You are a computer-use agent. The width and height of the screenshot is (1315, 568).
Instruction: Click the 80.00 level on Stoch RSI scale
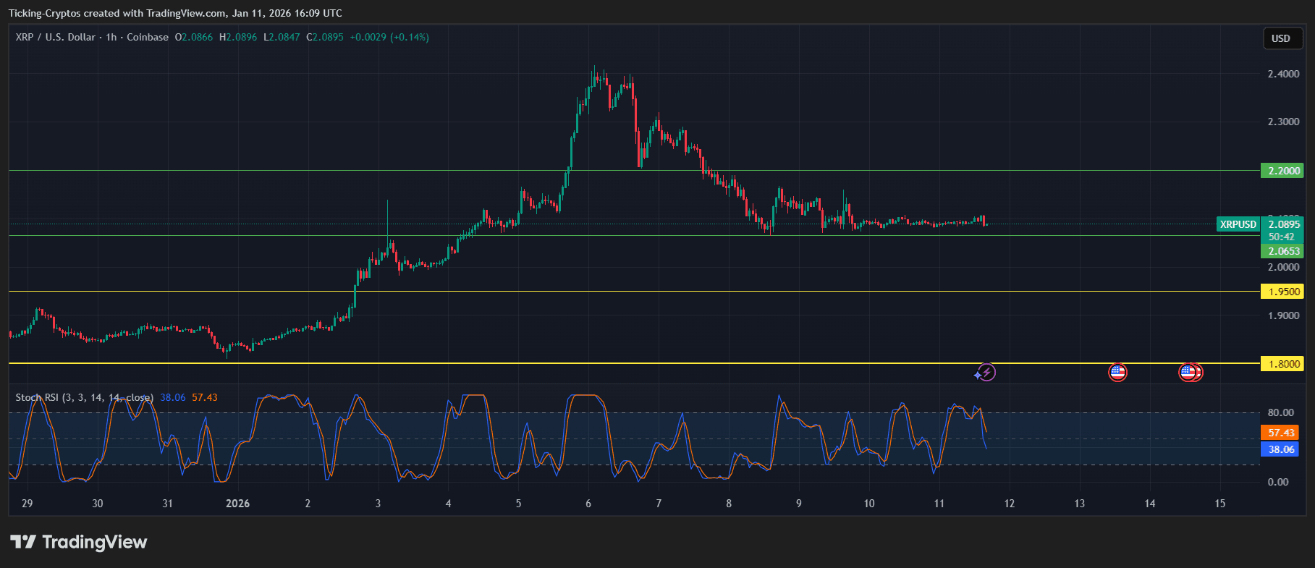[x=1280, y=412]
